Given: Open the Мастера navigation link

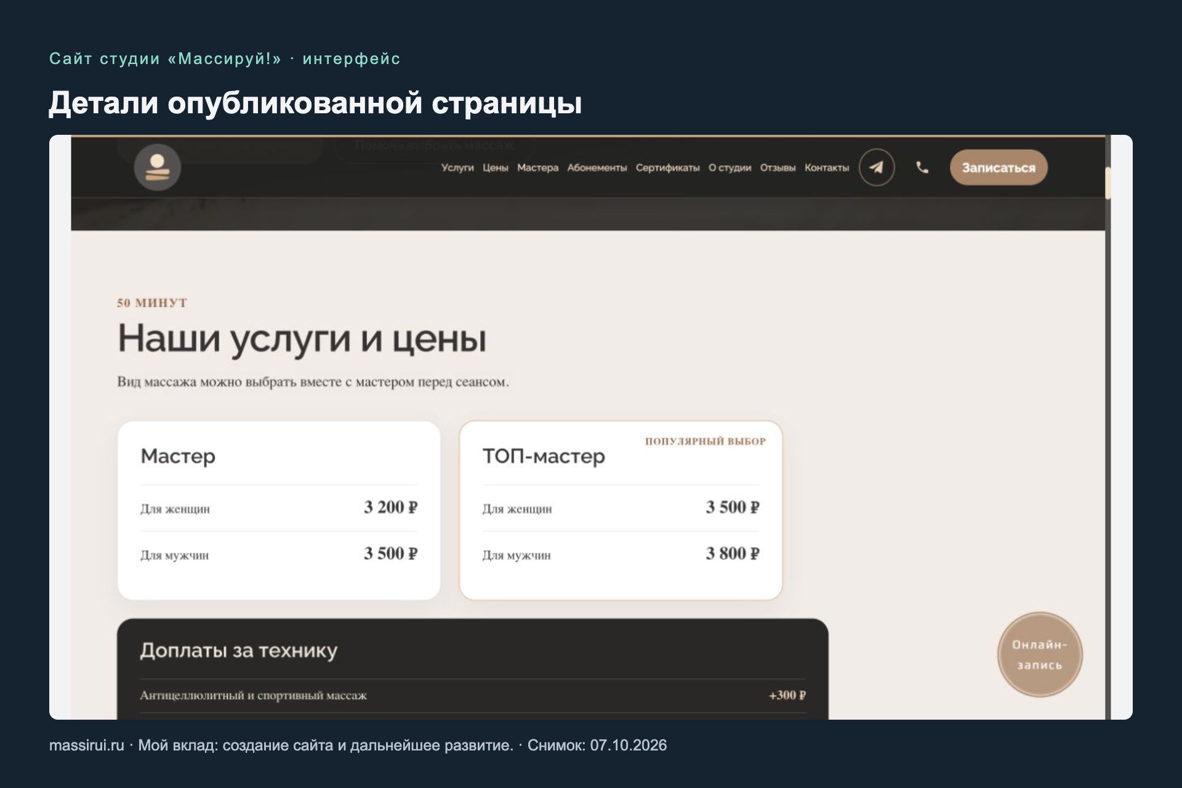Looking at the screenshot, I should point(537,167).
